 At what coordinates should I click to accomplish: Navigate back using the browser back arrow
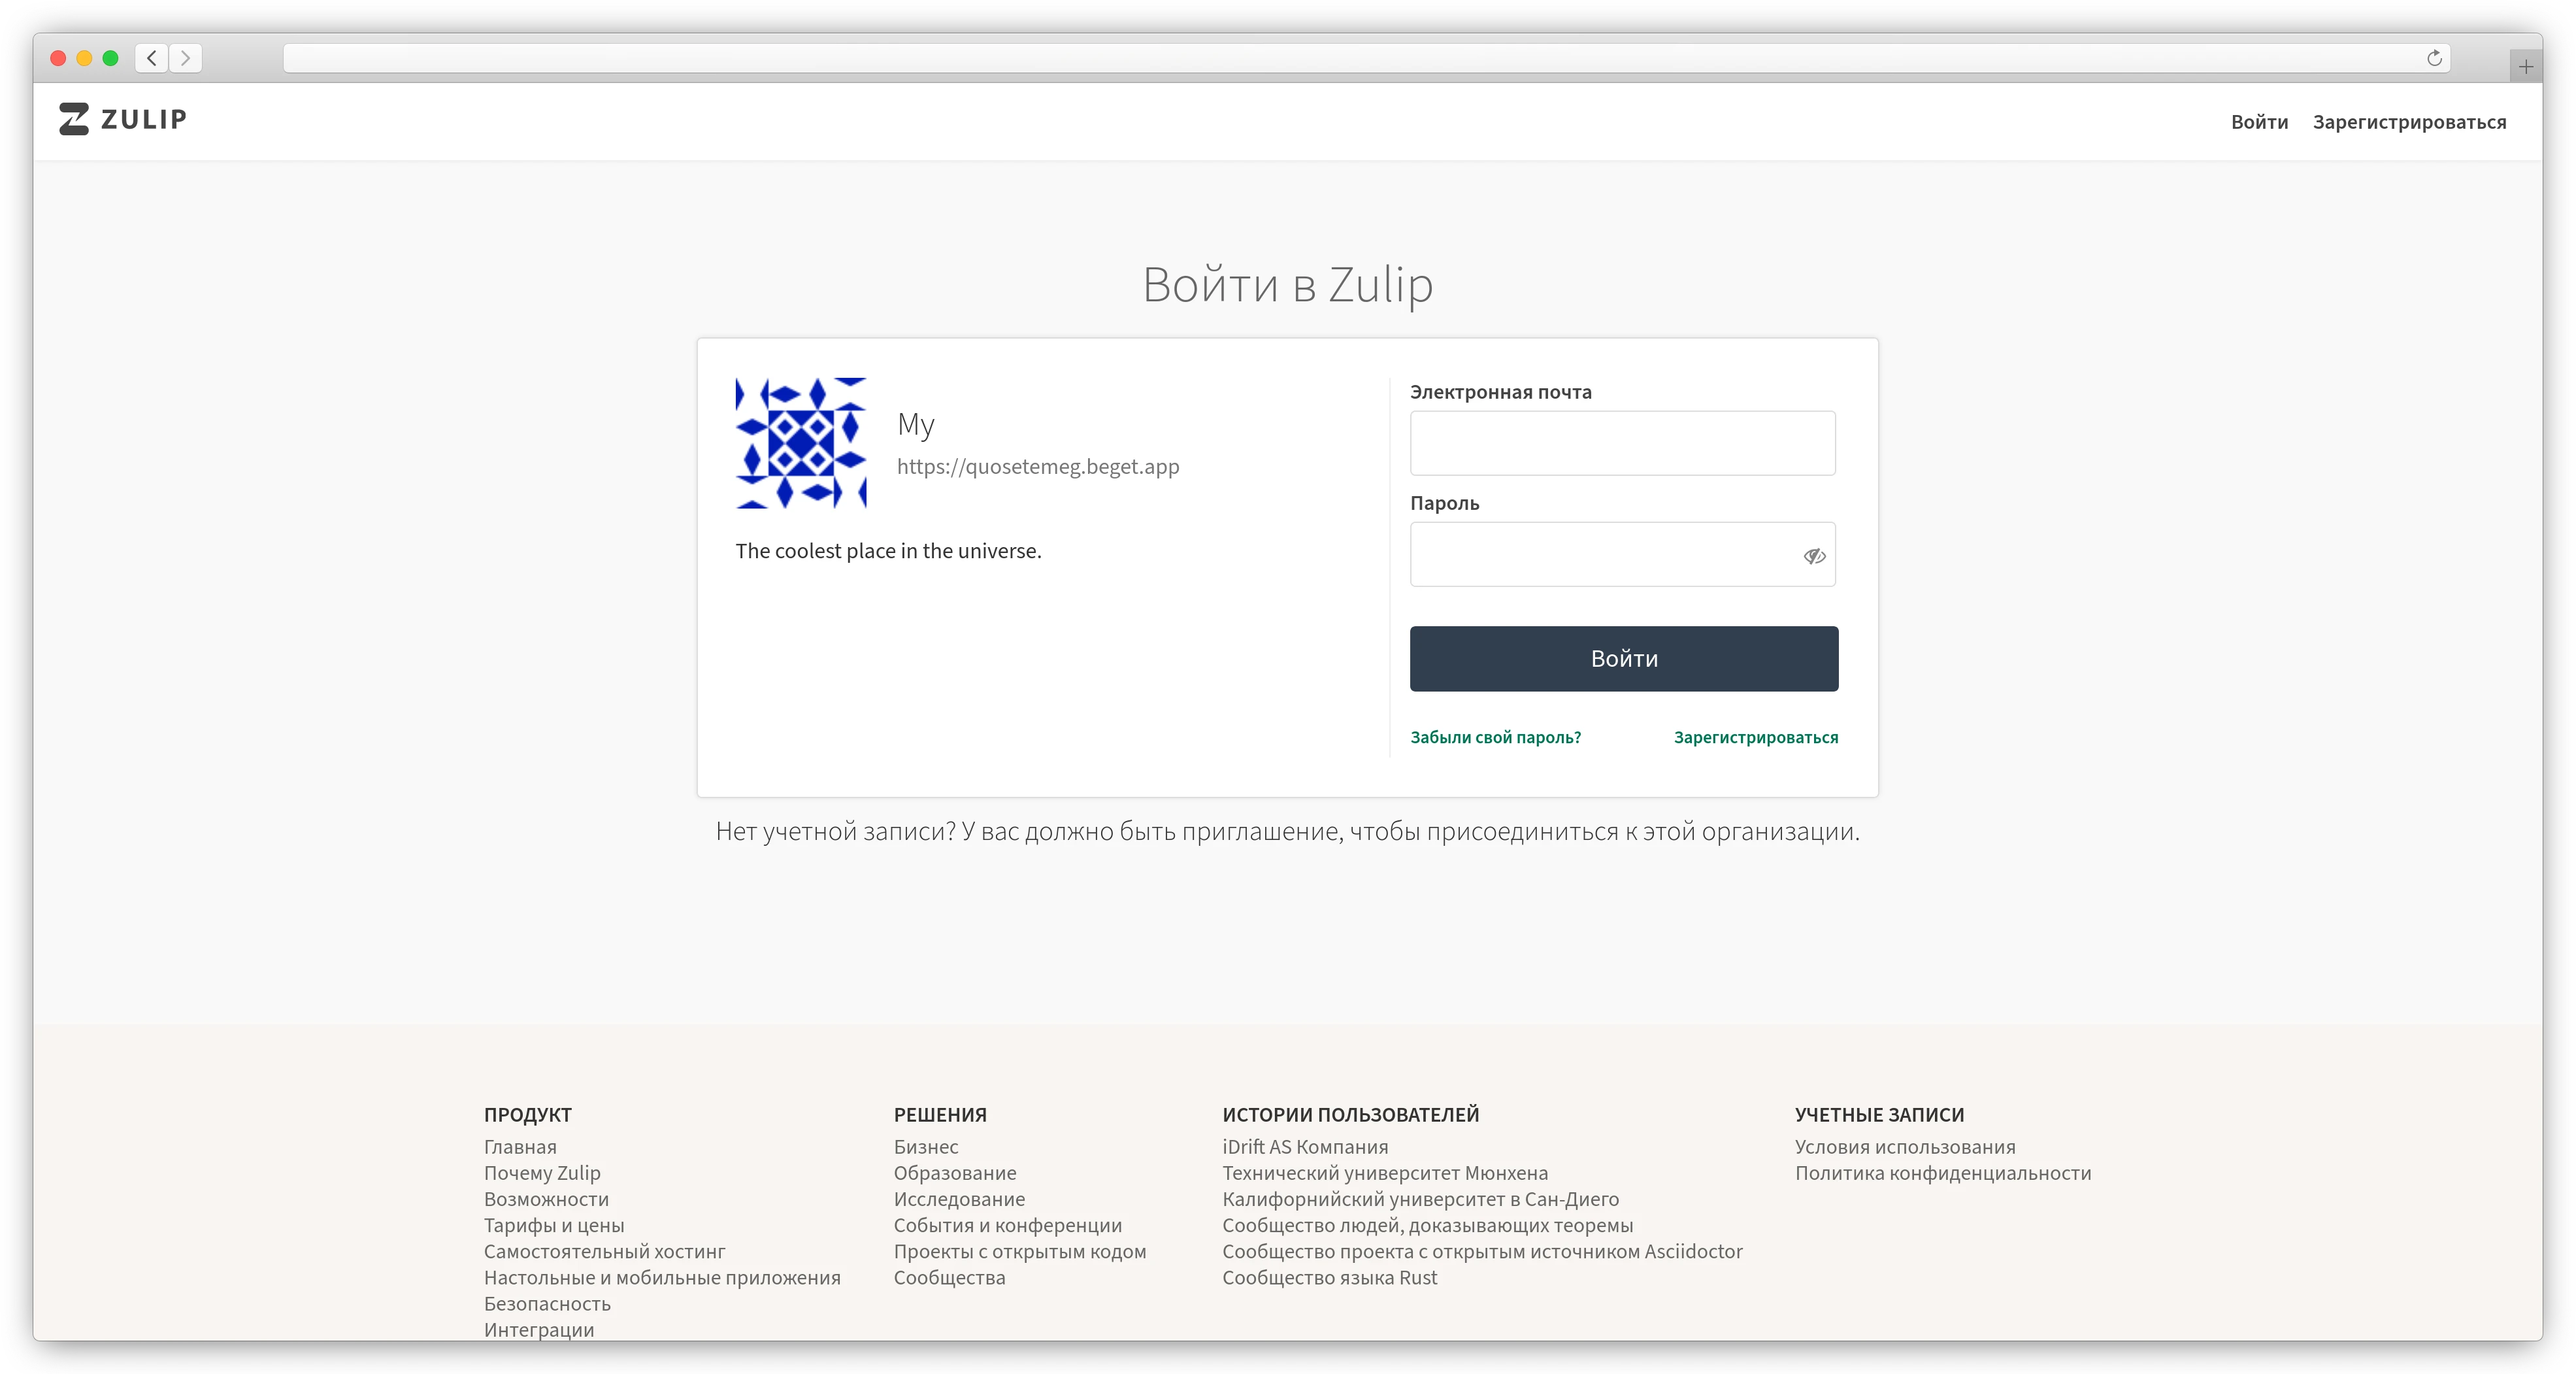(x=151, y=58)
